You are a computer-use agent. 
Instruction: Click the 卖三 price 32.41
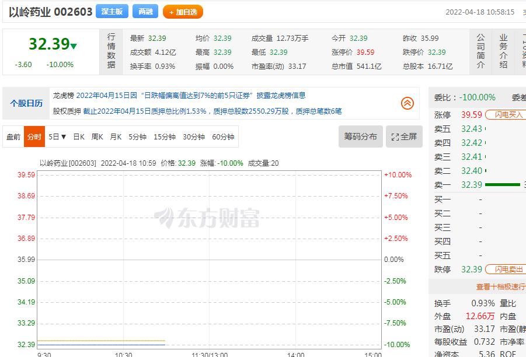tap(472, 157)
